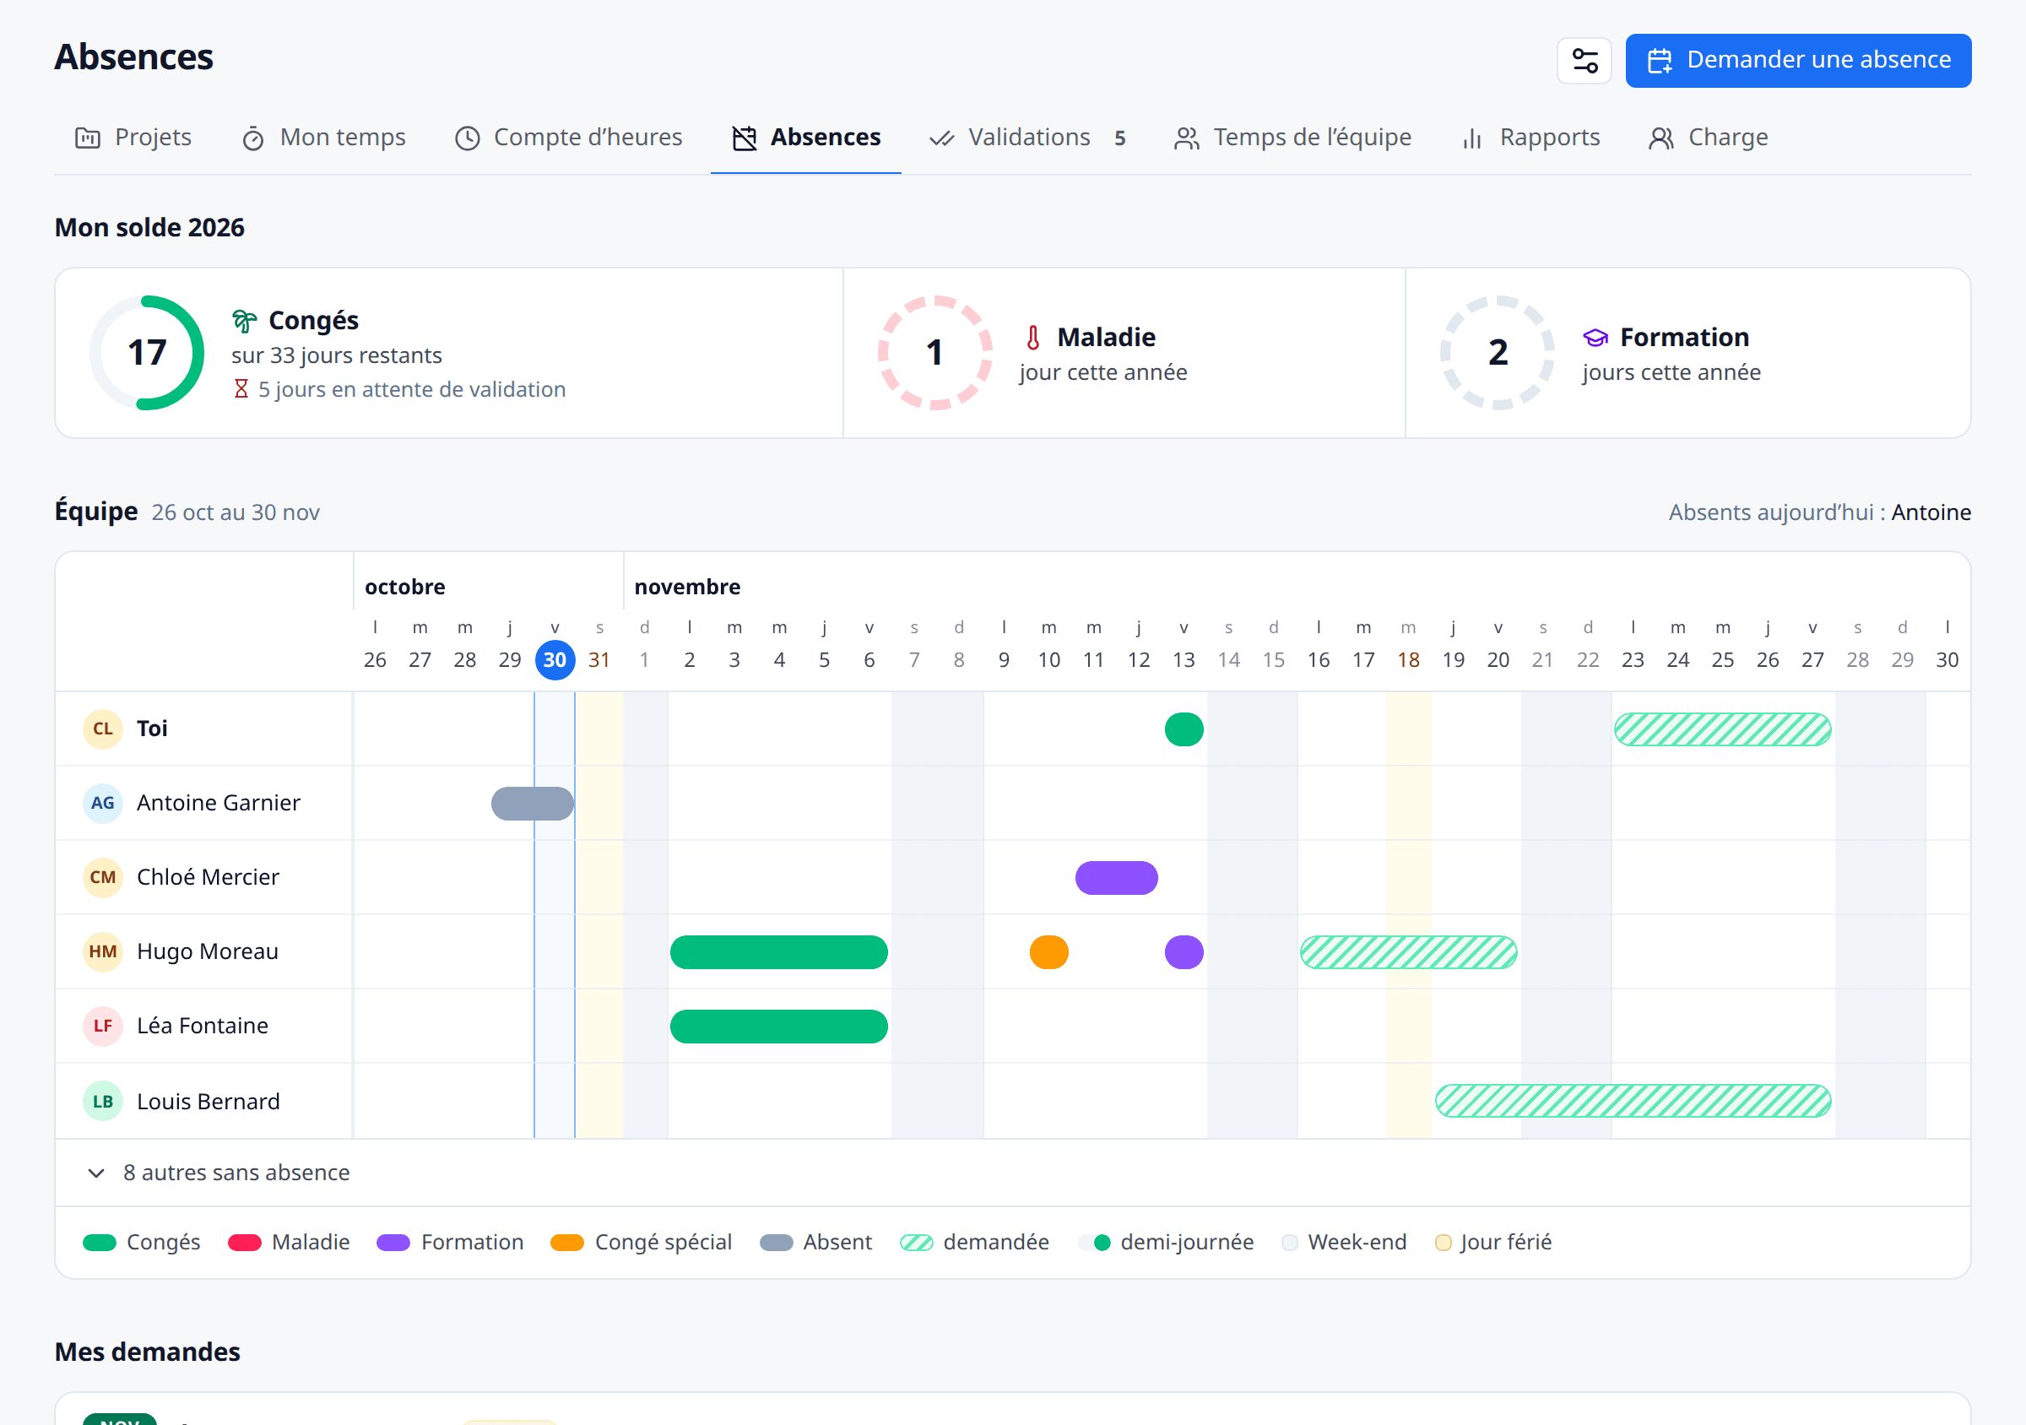
Task: Open Toi's requested leave 23–27 November
Action: (x=1722, y=729)
